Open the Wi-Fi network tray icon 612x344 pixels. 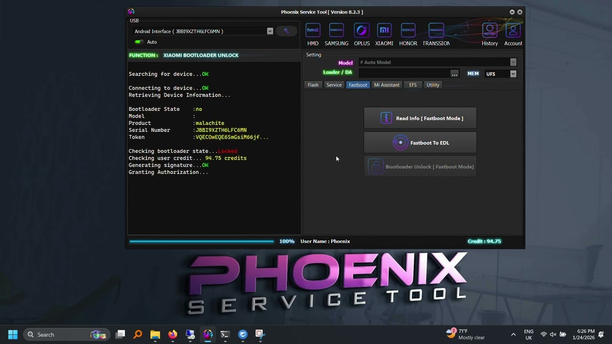[544, 334]
